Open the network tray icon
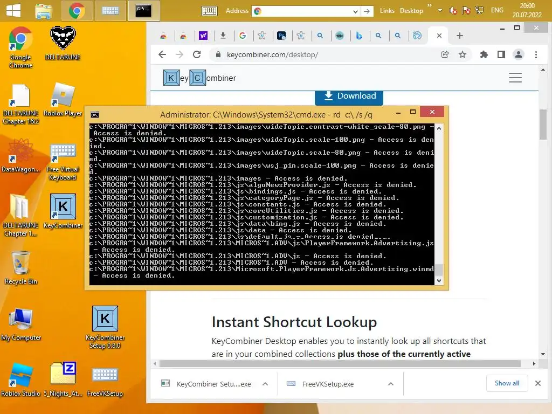The width and height of the screenshot is (552, 414). pyautogui.click(x=479, y=11)
